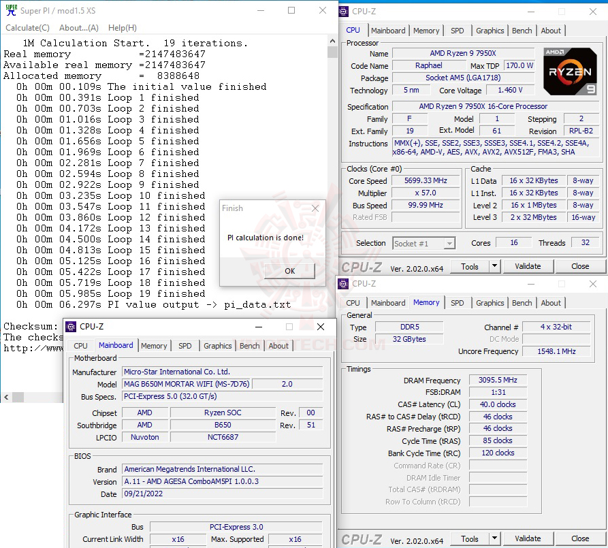The width and height of the screenshot is (608, 548).
Task: Switch to the Graphics tab in the Mainboard window
Action: point(217,346)
